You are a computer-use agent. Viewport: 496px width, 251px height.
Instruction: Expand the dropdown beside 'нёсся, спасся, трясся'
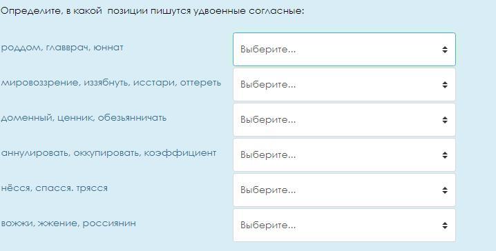[344, 190]
